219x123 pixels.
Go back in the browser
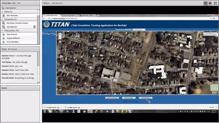point(44,18)
